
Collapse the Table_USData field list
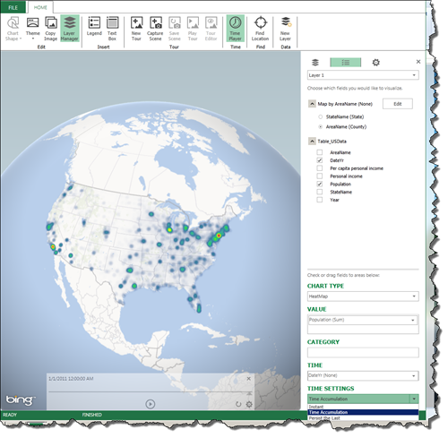point(312,141)
